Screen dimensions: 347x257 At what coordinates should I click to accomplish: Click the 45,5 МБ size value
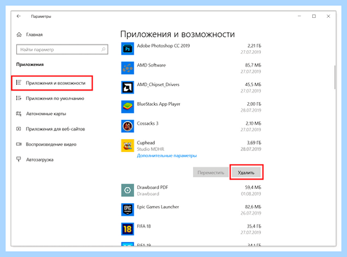coord(253,85)
